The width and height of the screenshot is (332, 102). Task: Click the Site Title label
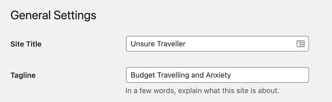click(x=26, y=44)
